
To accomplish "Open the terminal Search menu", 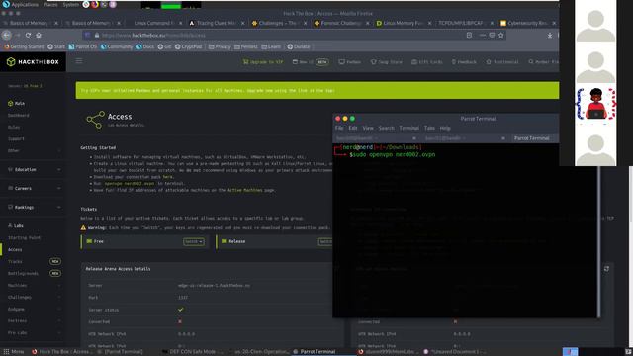I will (x=386, y=128).
